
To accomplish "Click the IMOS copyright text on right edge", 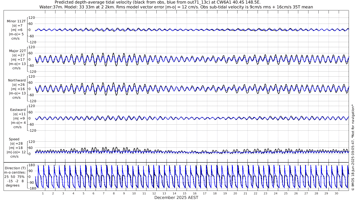I will 353,147.
